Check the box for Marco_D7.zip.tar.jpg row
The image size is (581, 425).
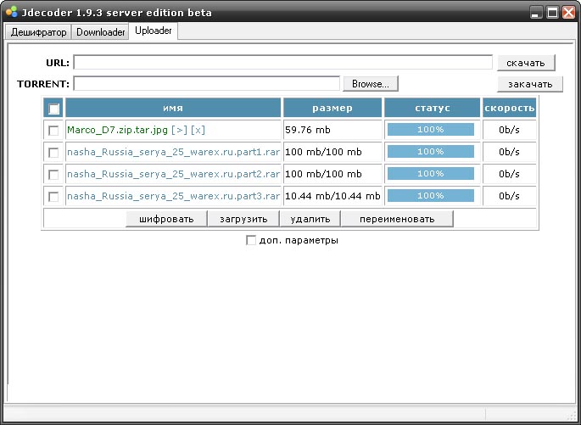click(53, 131)
